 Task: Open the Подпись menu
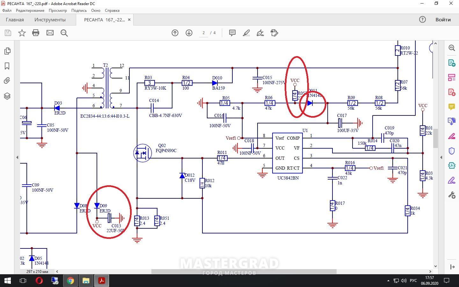(79, 11)
